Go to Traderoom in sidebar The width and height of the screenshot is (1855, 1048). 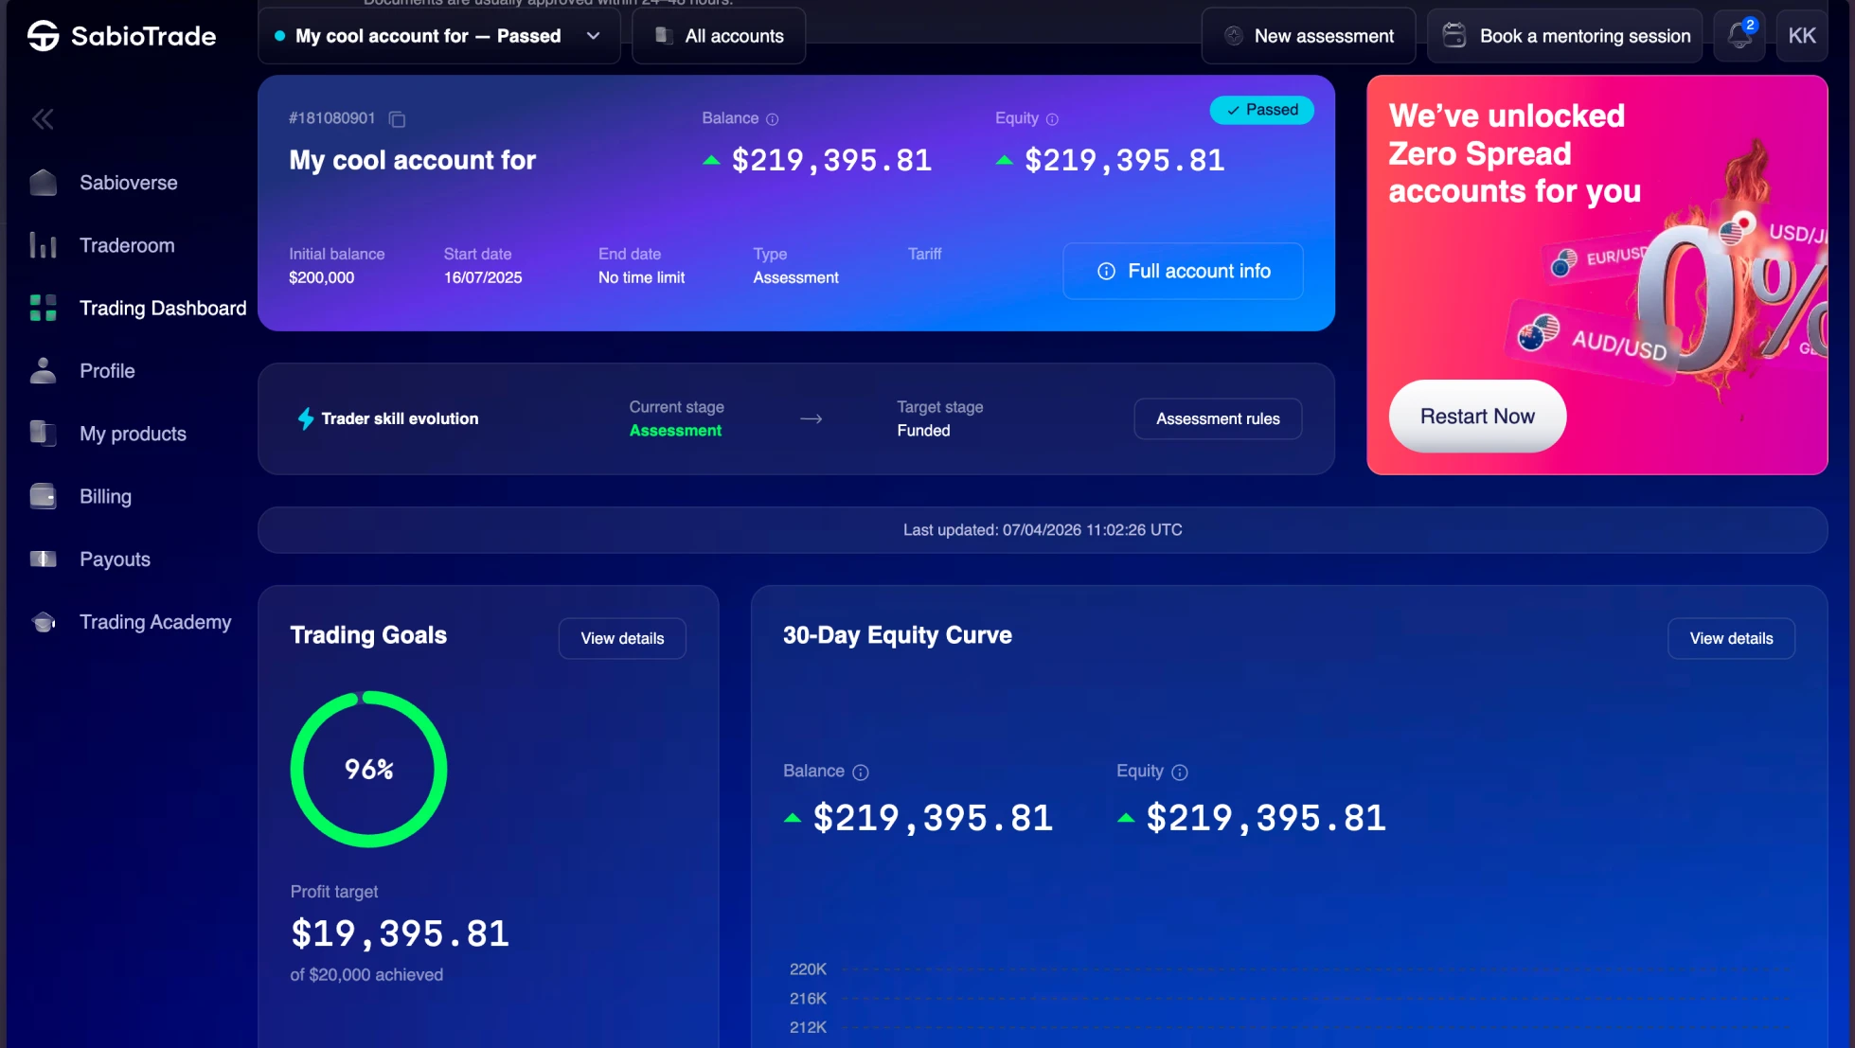click(127, 245)
